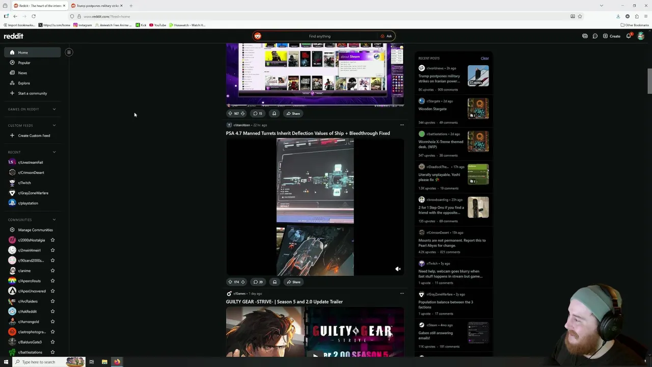The width and height of the screenshot is (652, 367).
Task: Open Manage Communities
Action: click(35, 230)
